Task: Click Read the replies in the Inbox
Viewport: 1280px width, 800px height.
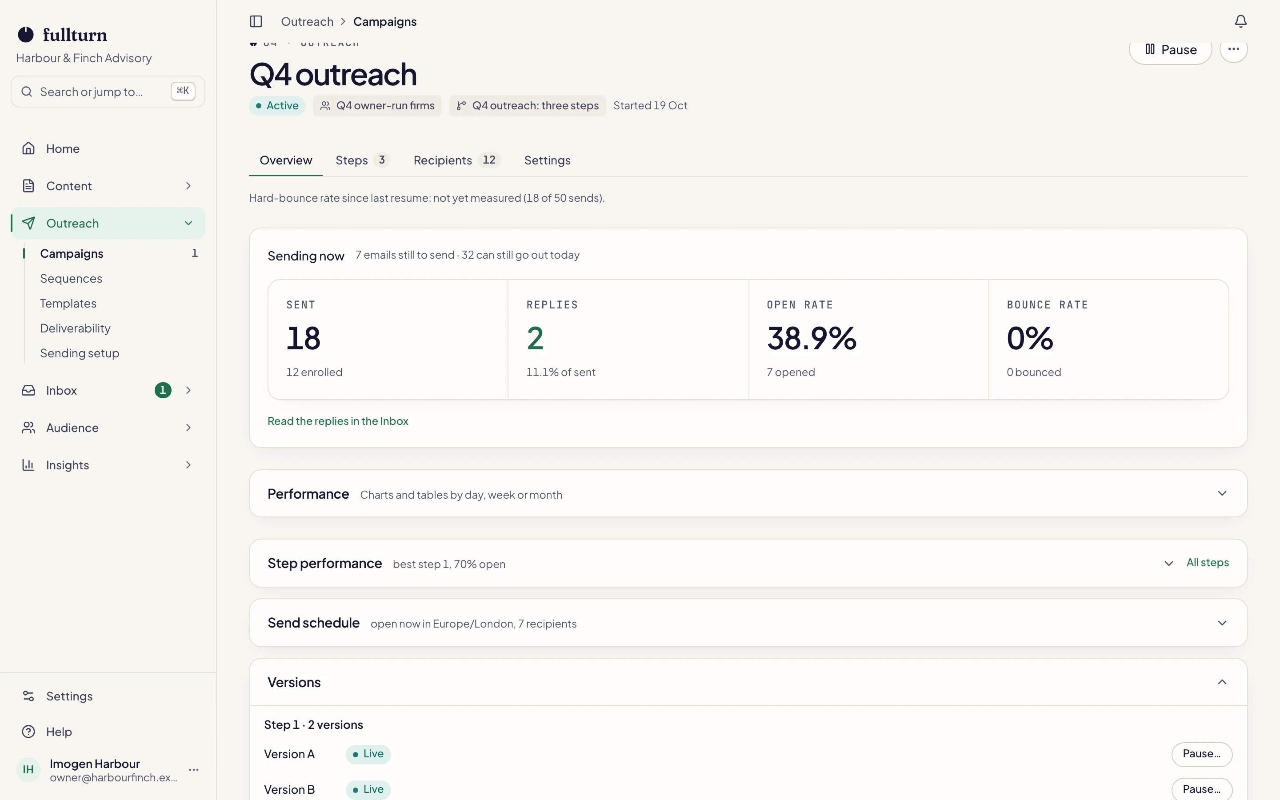Action: coord(337,421)
